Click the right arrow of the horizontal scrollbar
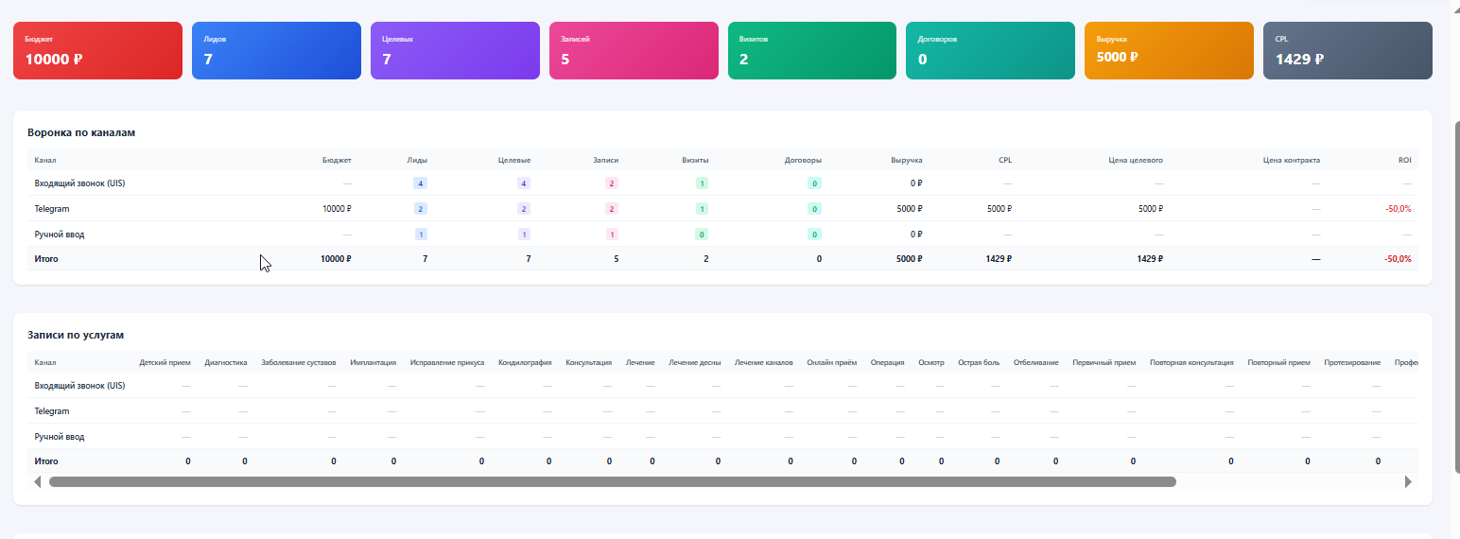The image size is (1460, 539). point(1408,482)
